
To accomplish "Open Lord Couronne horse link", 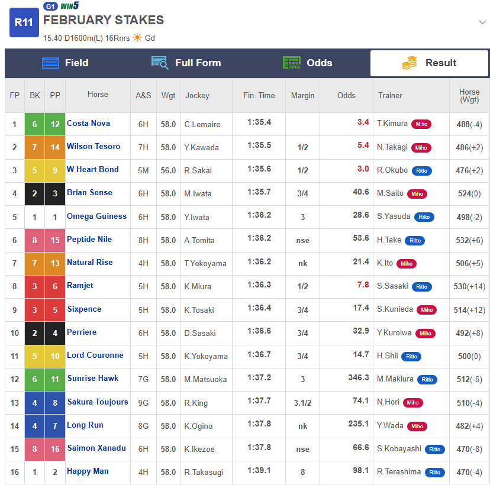I will pyautogui.click(x=95, y=355).
